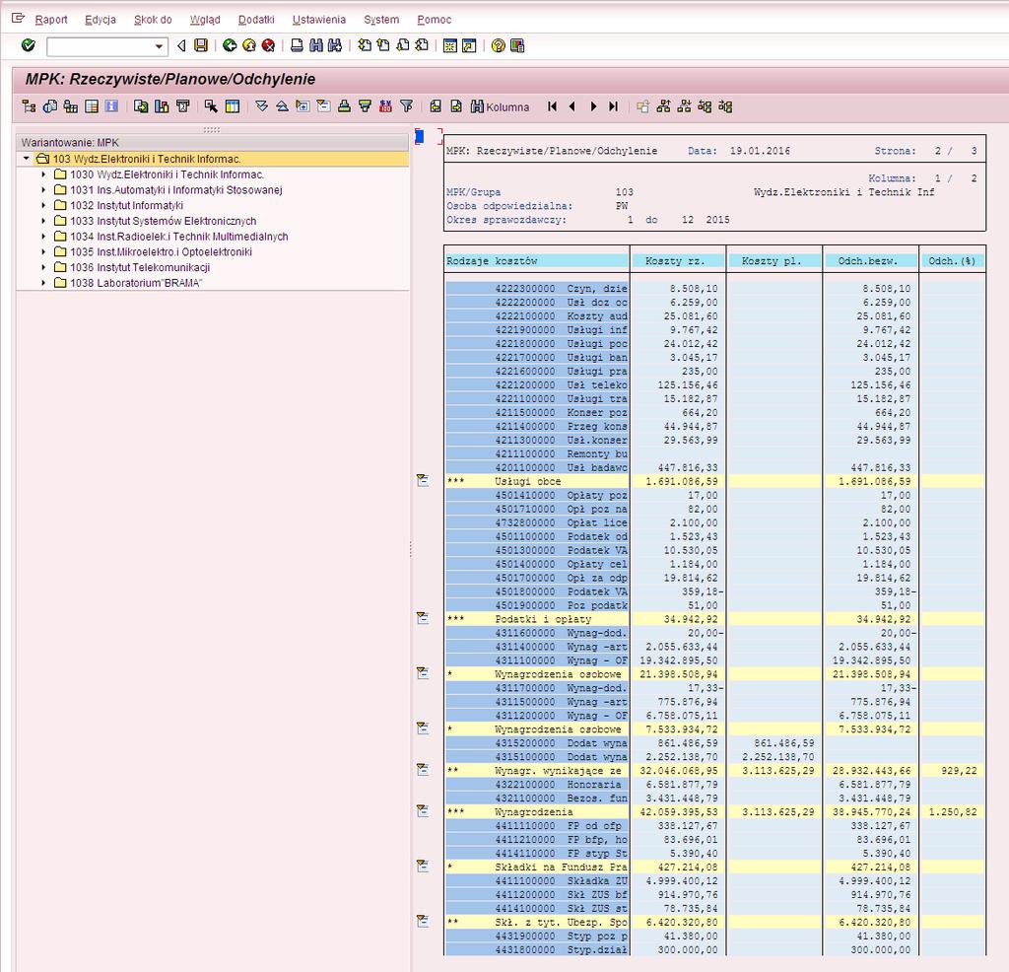Click the Koszty rz. column header
The image size is (1009, 972).
coord(678,260)
